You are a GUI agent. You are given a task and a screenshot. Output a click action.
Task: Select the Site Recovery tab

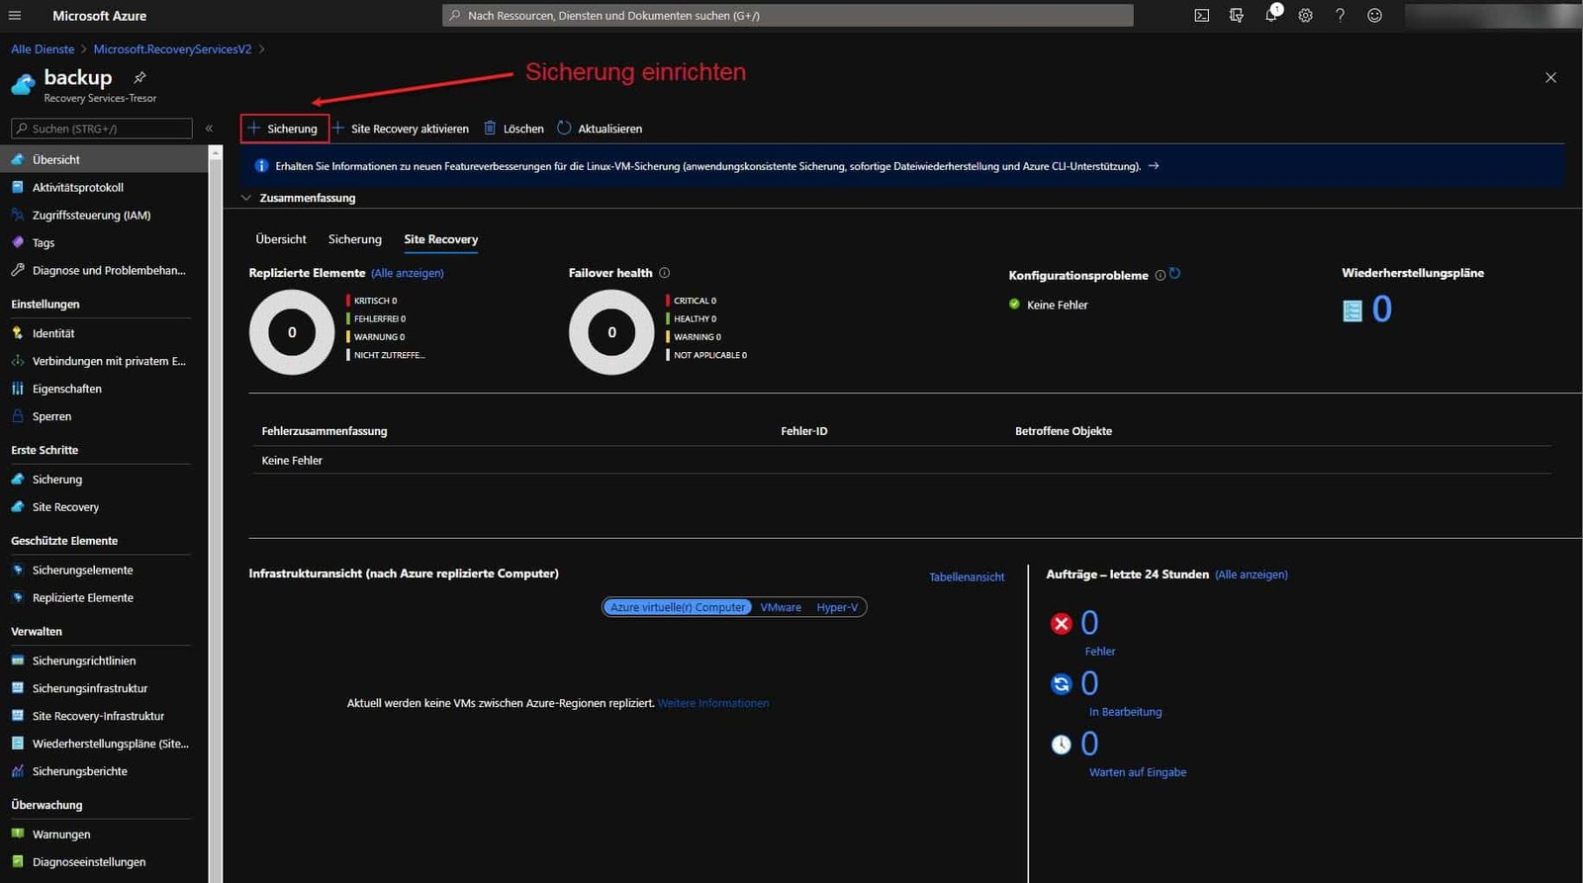coord(440,239)
